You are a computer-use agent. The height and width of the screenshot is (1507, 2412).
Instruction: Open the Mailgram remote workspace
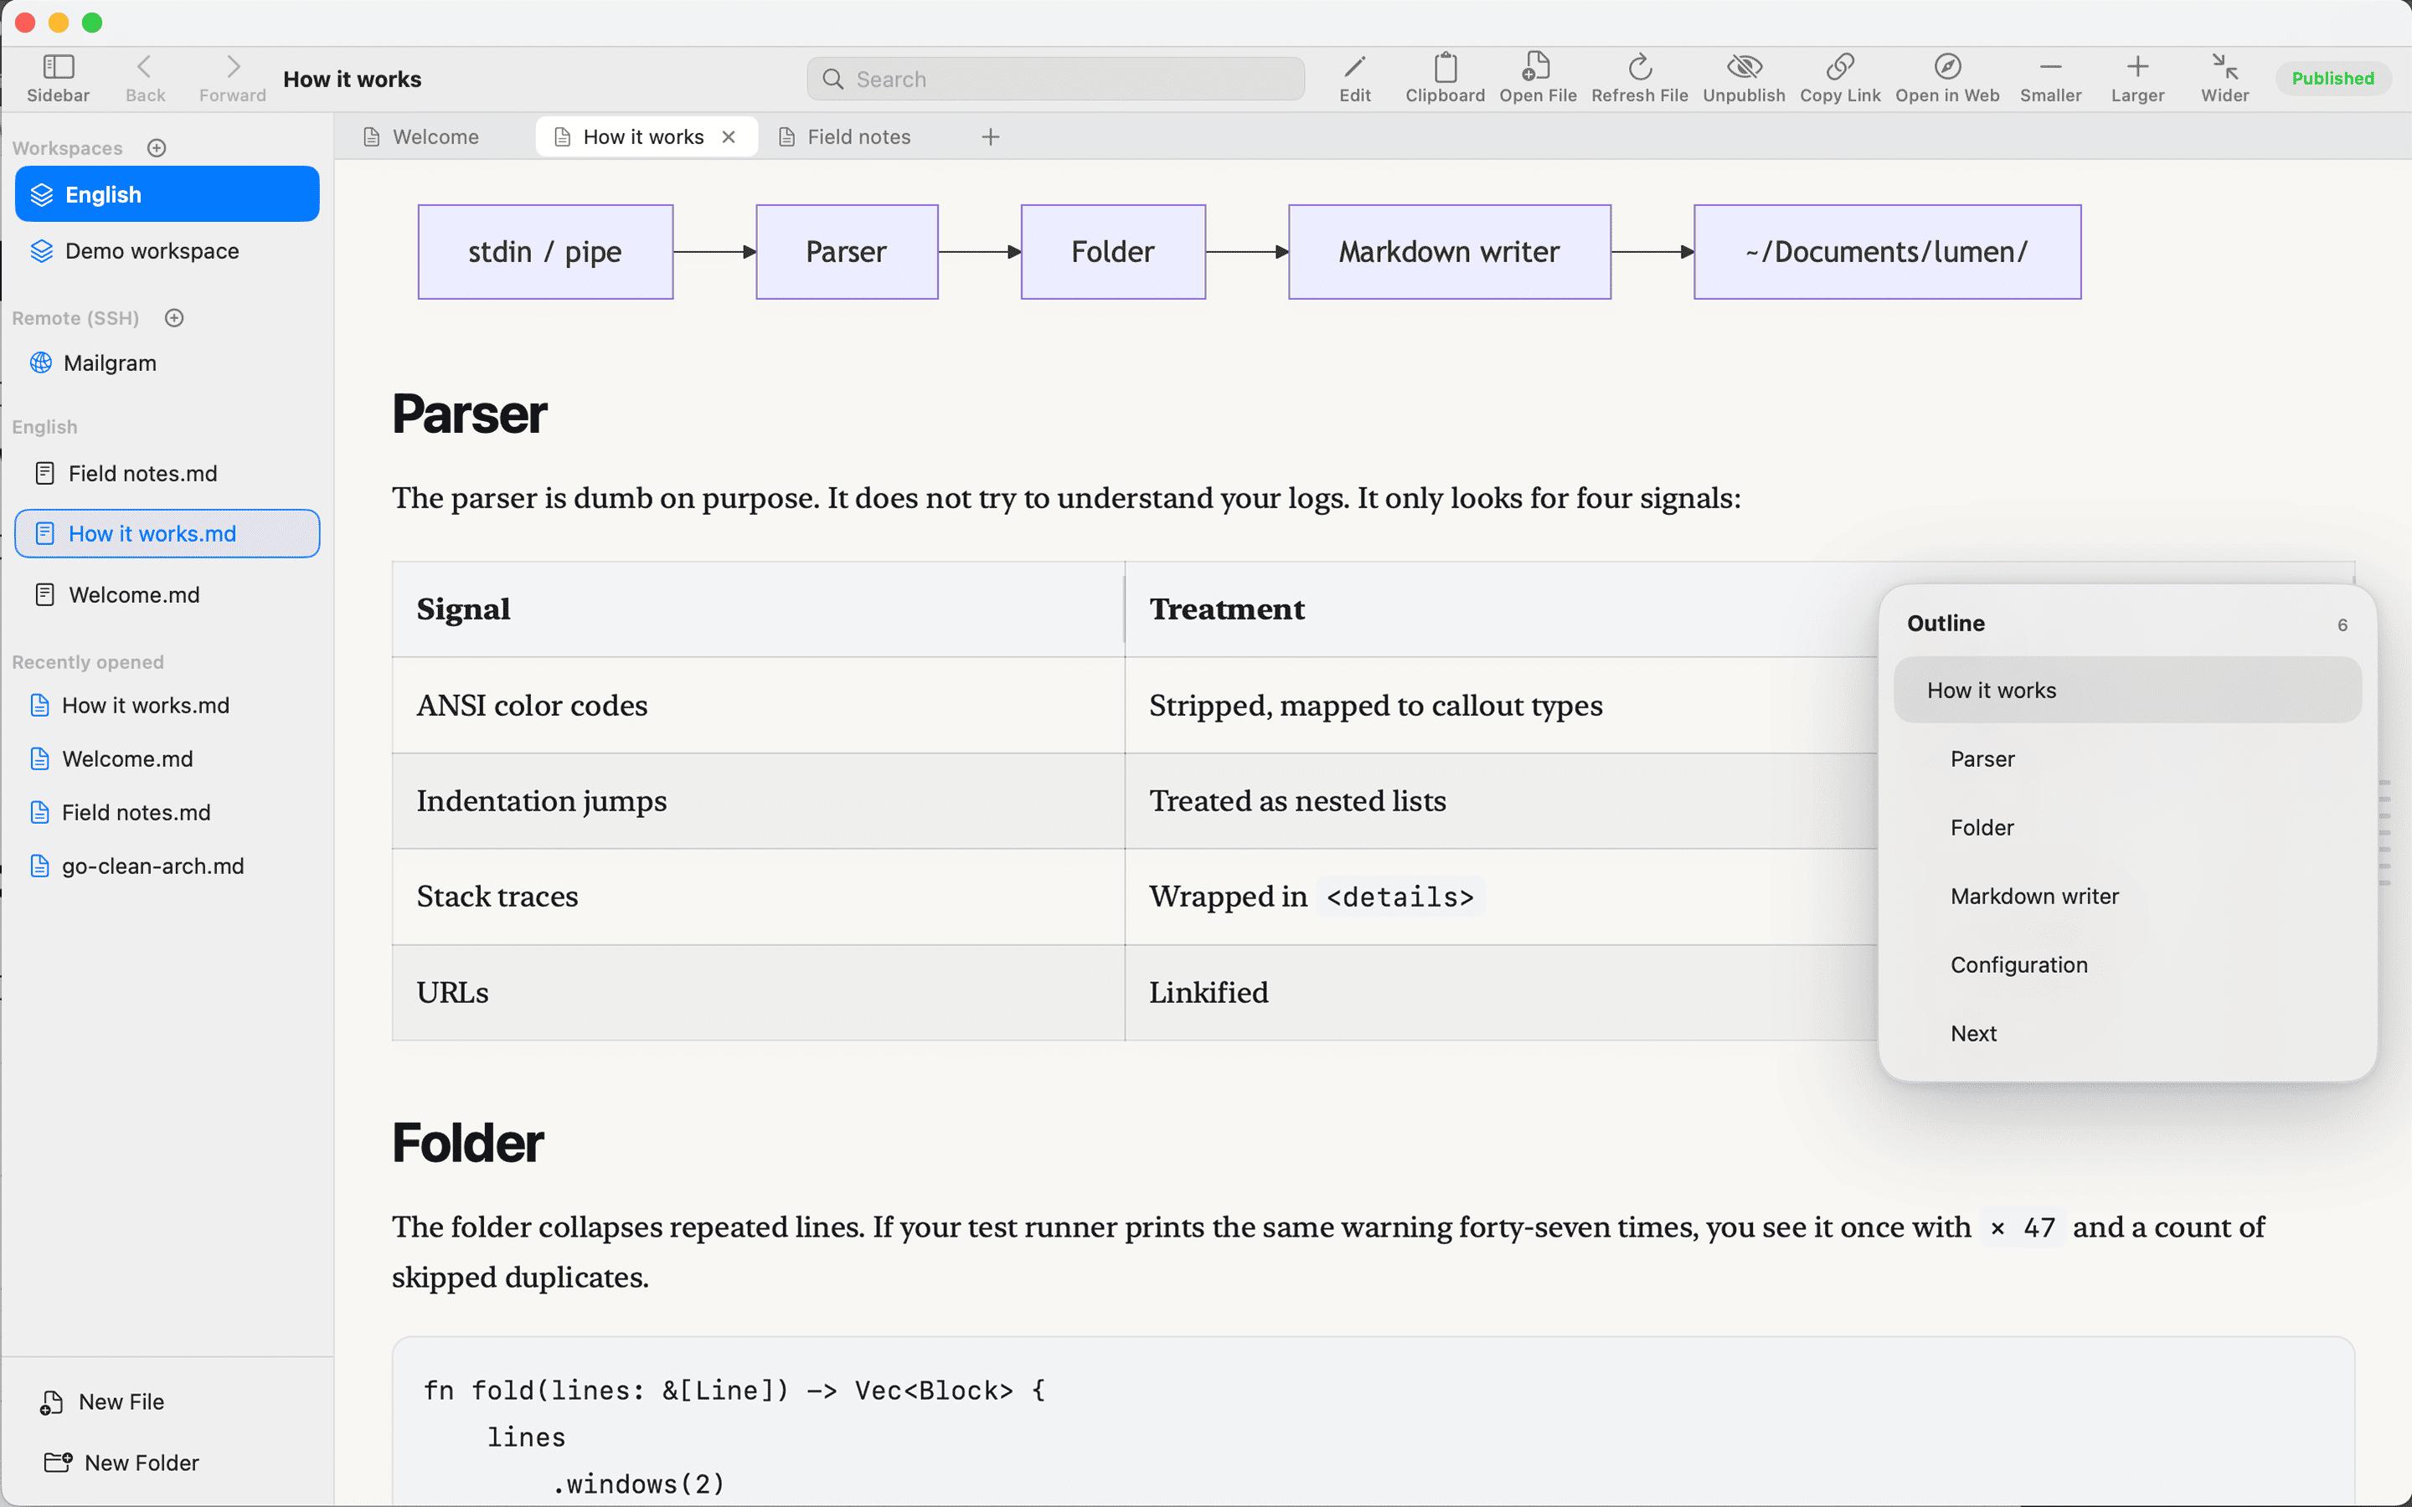click(x=167, y=363)
